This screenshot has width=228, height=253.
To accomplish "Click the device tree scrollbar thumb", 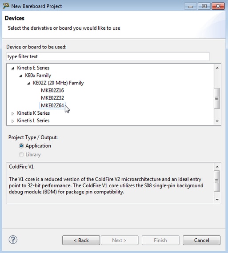I will pos(217,98).
